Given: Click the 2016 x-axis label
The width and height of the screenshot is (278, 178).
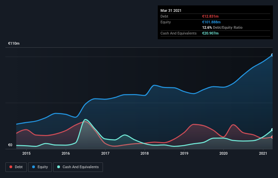Looking at the screenshot, I should click(66, 153).
